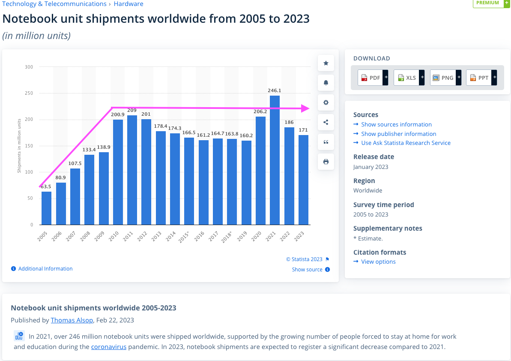This screenshot has width=511, height=361.
Task: Click the 2010 bar labeled 200.9
Action: pos(118,172)
